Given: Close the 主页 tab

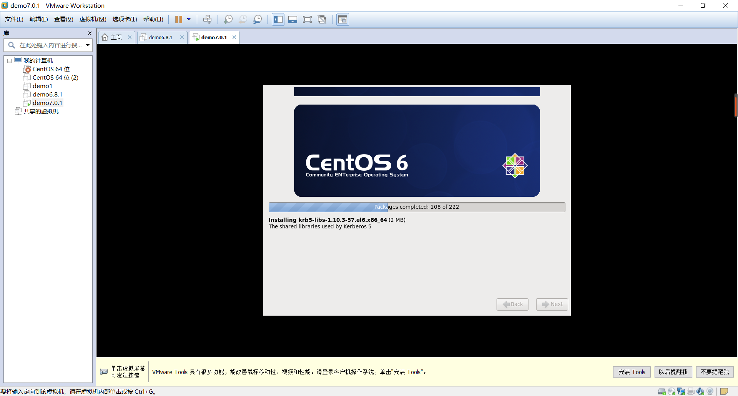Looking at the screenshot, I should coord(130,37).
